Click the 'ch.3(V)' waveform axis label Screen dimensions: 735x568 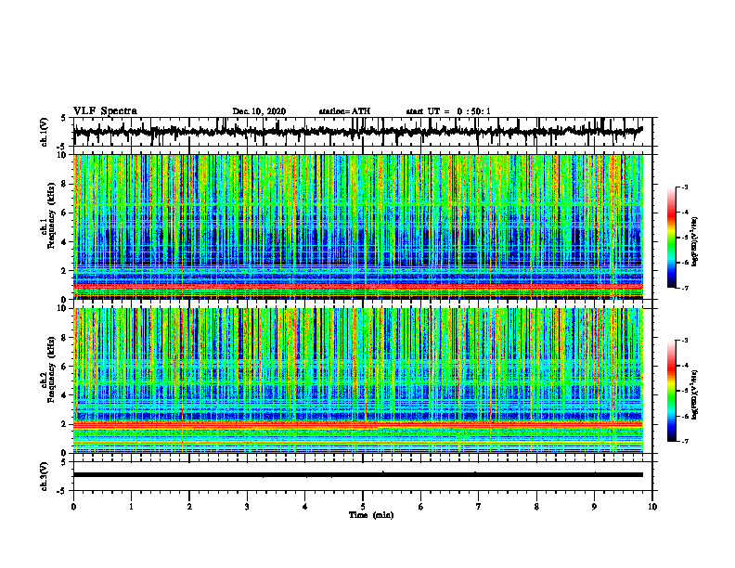(x=45, y=477)
